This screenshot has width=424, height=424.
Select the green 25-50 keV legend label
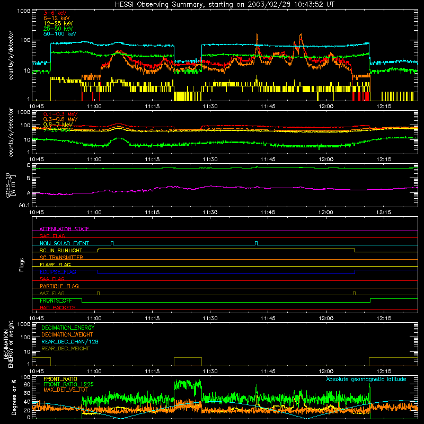tap(58, 29)
